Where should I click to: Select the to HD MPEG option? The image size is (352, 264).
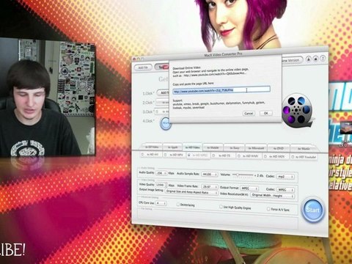198,155
